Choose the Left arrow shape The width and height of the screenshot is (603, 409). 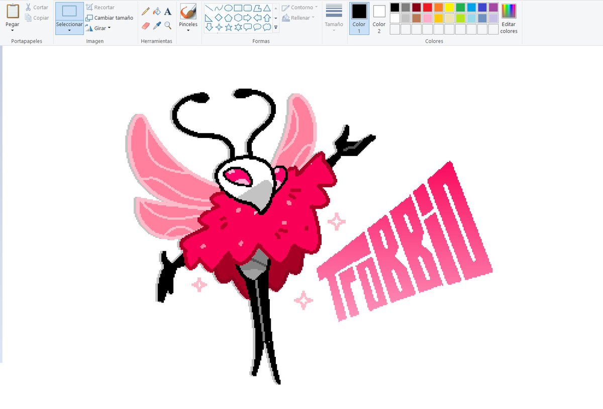257,18
